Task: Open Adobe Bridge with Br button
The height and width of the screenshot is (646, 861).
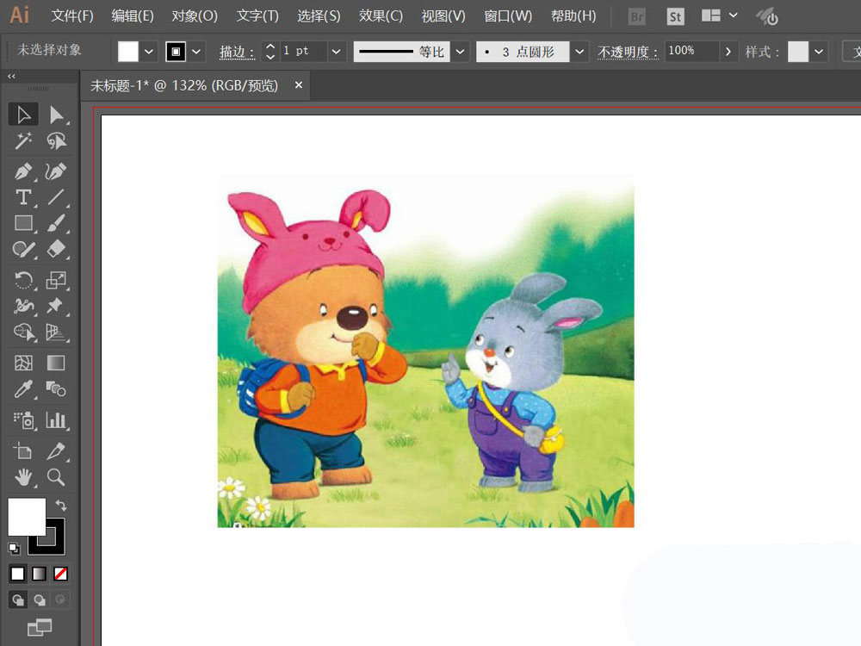Action: pyautogui.click(x=637, y=16)
